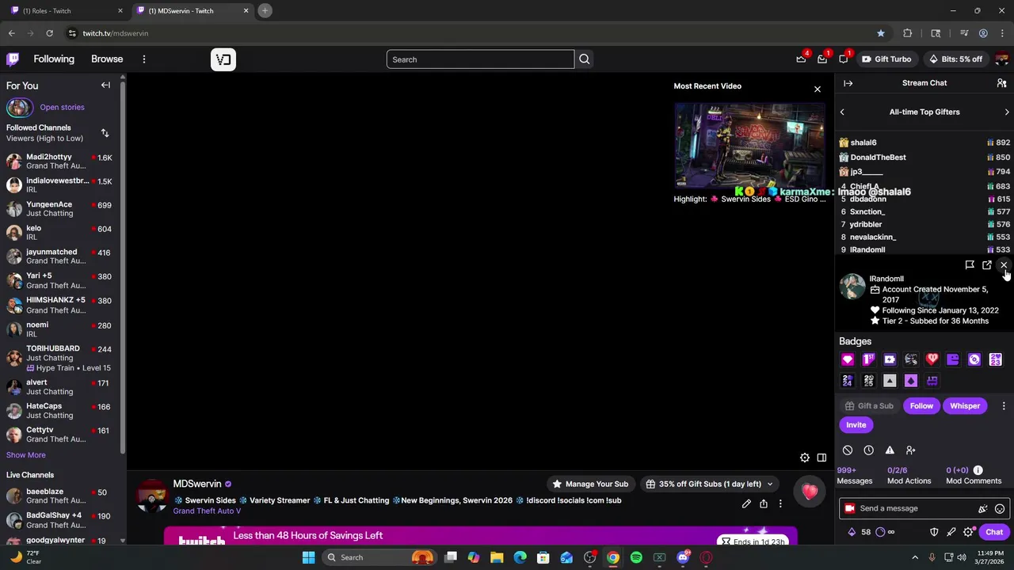
Task: Close the IRandomII user card
Action: (x=1004, y=265)
